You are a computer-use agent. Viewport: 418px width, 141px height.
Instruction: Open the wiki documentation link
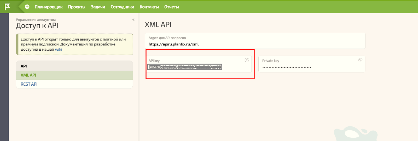[x=59, y=49]
